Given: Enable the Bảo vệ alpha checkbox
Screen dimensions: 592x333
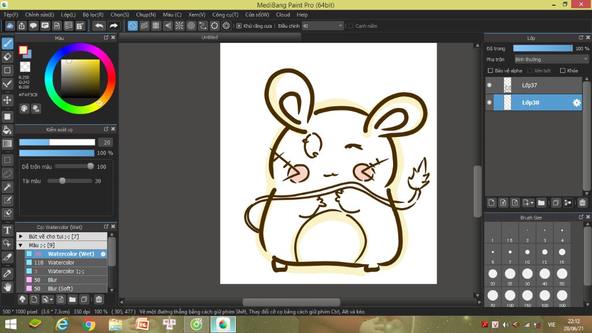Looking at the screenshot, I should pyautogui.click(x=490, y=71).
